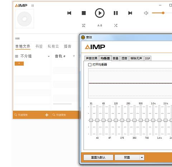Switch to the 本地文件 tab
The width and height of the screenshot is (172, 167).
[23, 46]
